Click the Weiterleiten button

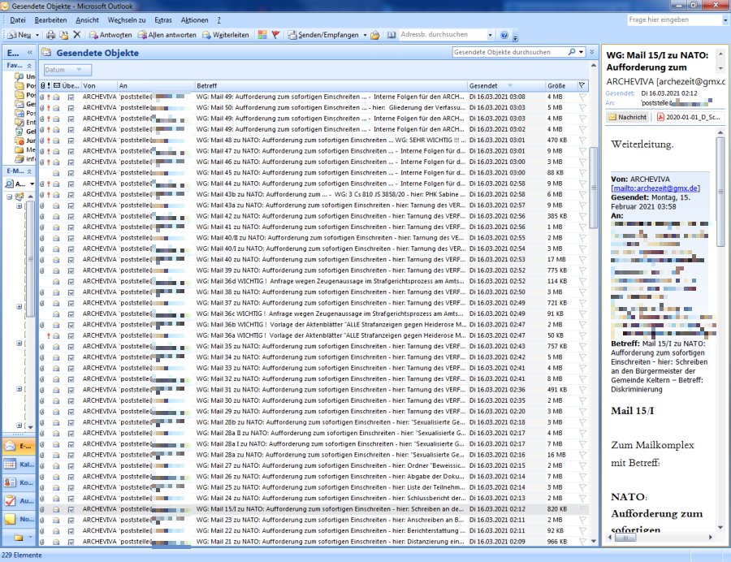[226, 35]
